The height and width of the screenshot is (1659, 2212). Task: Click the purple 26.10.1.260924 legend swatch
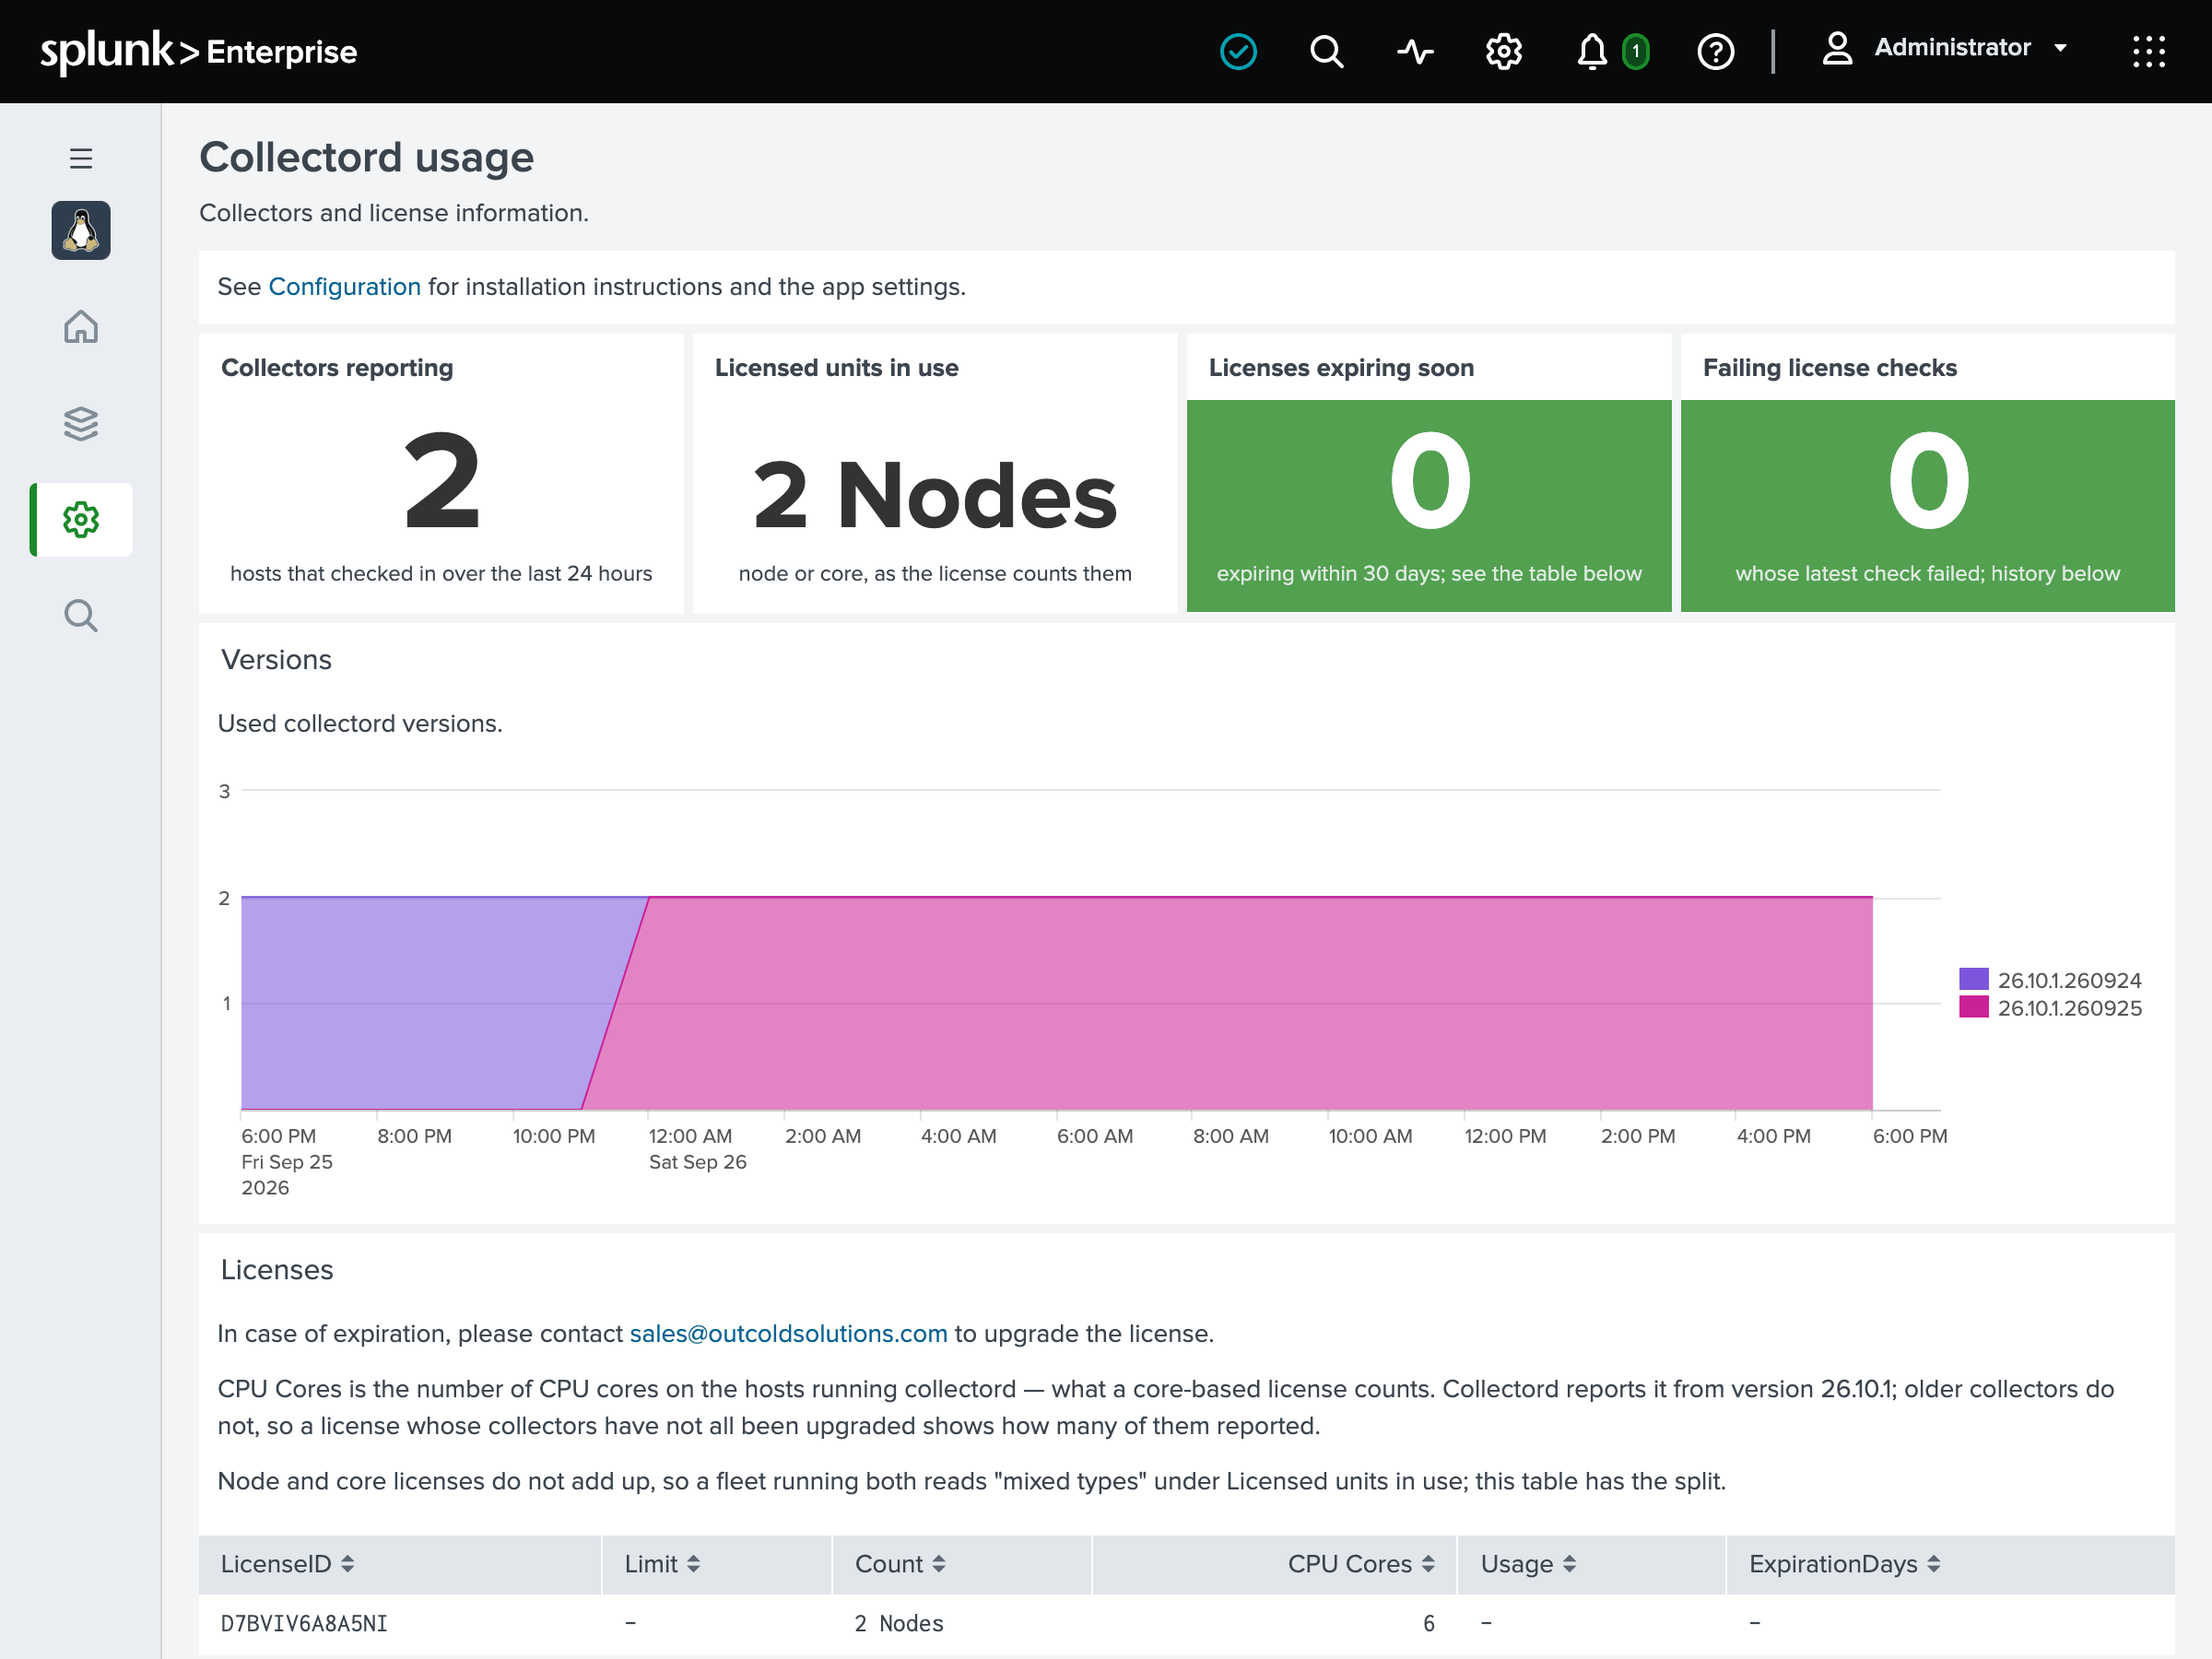pyautogui.click(x=1973, y=978)
